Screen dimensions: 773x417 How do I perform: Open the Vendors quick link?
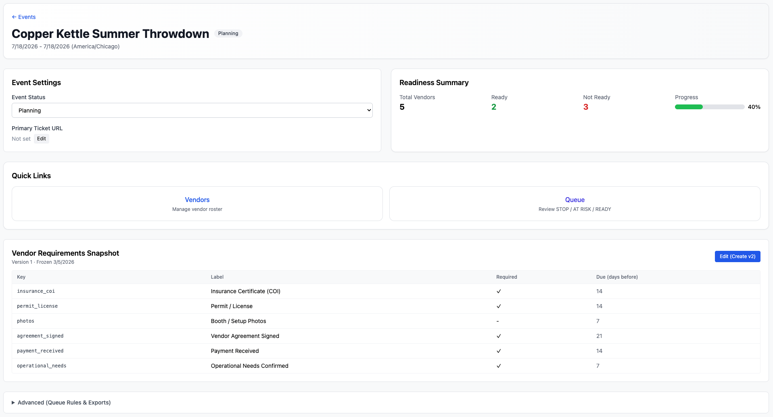coord(197,200)
